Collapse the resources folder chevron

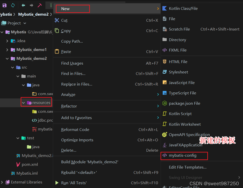pyautogui.click(x=24, y=103)
